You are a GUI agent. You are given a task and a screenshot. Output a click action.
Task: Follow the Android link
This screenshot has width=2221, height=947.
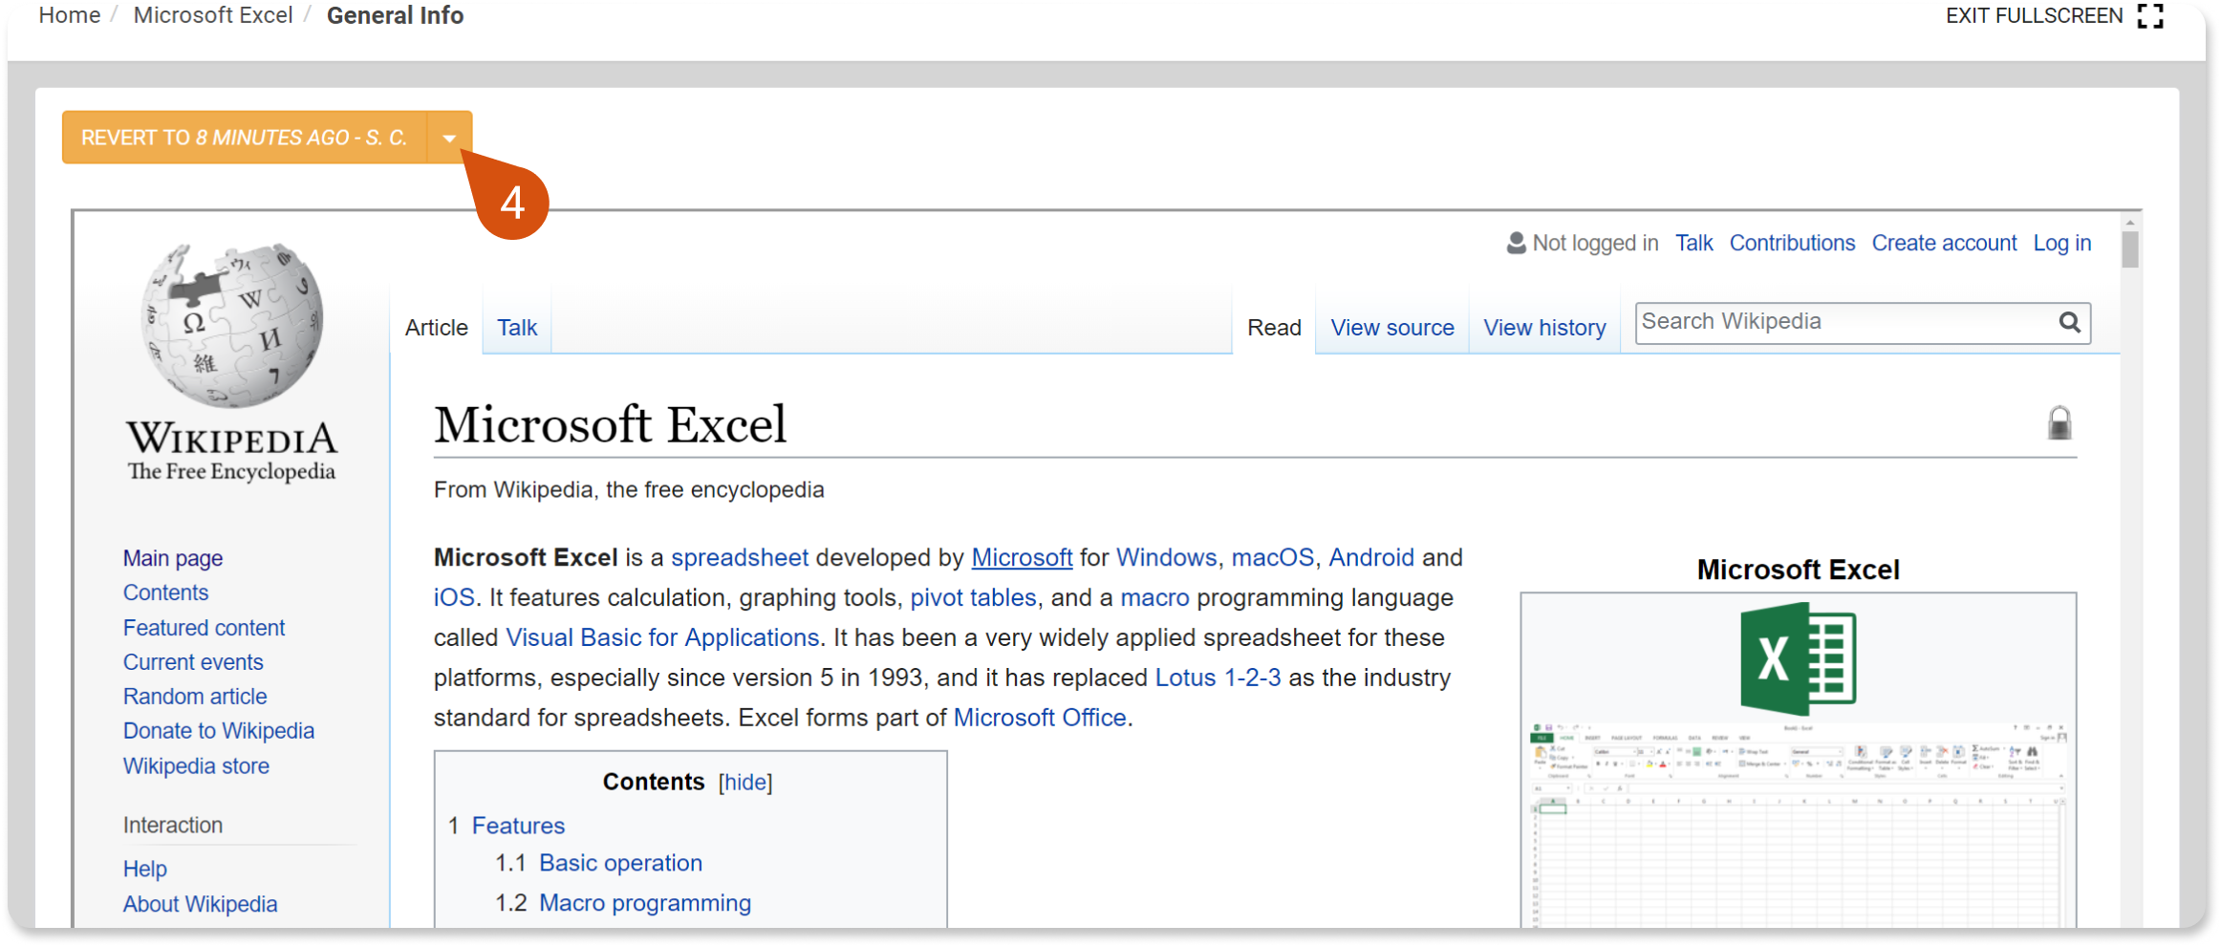tap(1371, 558)
